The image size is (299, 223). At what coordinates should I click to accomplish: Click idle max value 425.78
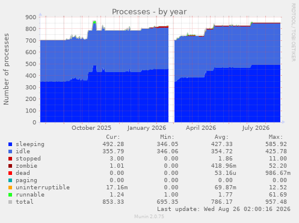(x=276, y=151)
